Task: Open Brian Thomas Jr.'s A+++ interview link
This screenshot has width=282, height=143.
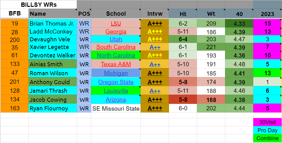Action: [155, 23]
